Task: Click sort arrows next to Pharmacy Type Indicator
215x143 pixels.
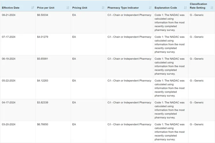Action: (150, 8)
